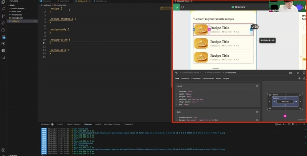Close the style.css editor tab
Image resolution: width=307 pixels, height=156 pixels.
89,1
